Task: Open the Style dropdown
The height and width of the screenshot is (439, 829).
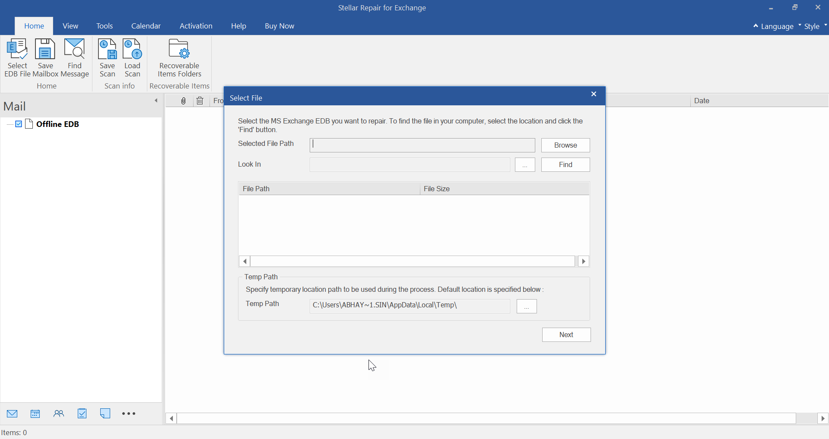Action: tap(812, 26)
